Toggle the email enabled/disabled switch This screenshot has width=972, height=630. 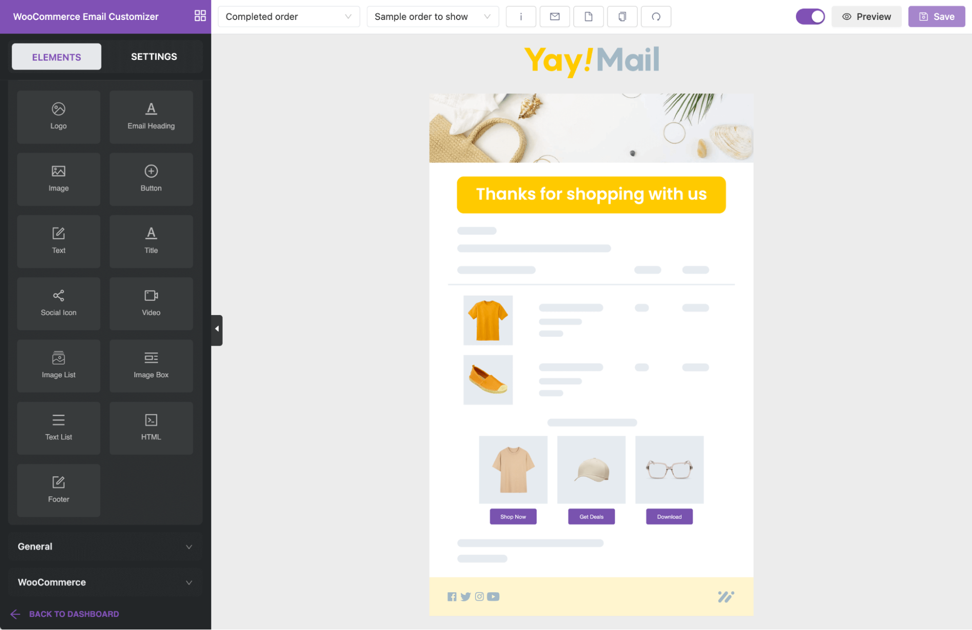(x=810, y=16)
